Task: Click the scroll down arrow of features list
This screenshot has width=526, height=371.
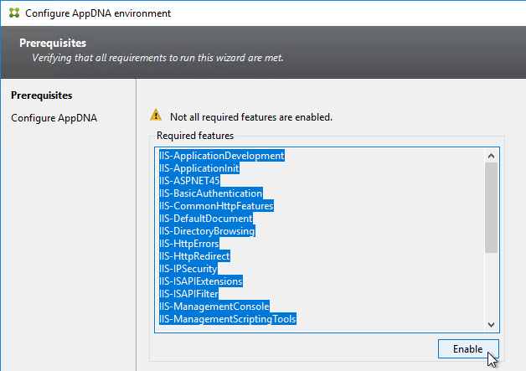Action: pyautogui.click(x=491, y=324)
